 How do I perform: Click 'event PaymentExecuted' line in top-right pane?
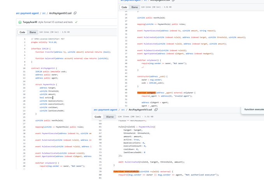click(177, 31)
